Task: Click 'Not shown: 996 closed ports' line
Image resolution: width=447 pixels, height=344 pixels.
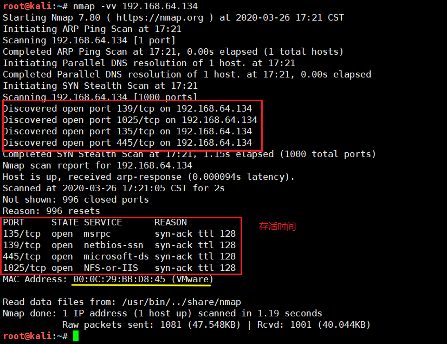Action: (x=76, y=200)
